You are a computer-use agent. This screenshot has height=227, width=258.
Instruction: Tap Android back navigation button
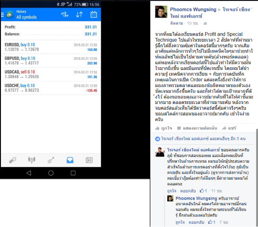[29, 173]
